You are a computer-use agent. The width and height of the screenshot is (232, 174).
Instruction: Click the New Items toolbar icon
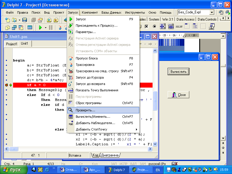(x=8, y=20)
